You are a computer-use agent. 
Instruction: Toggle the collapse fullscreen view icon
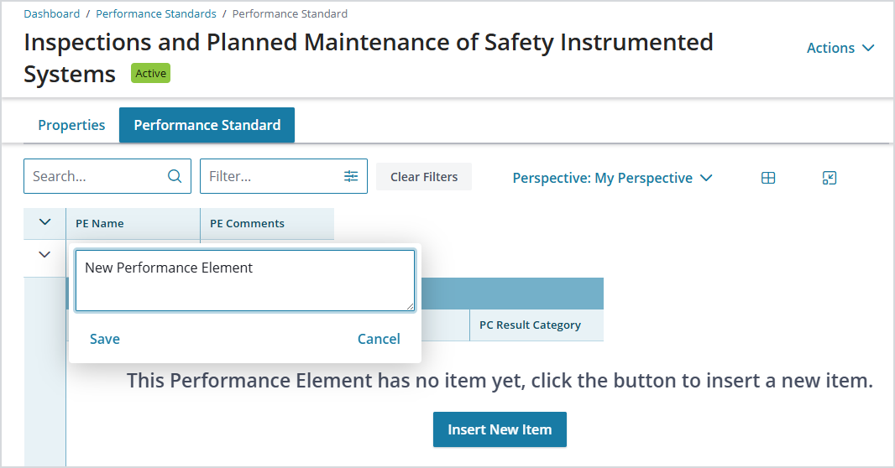(830, 178)
